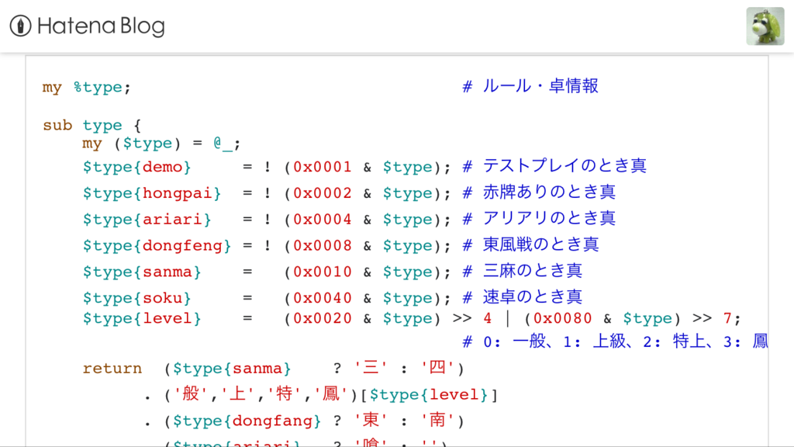Click hex value 0x0004
The image size is (794, 447).
pyautogui.click(x=322, y=220)
